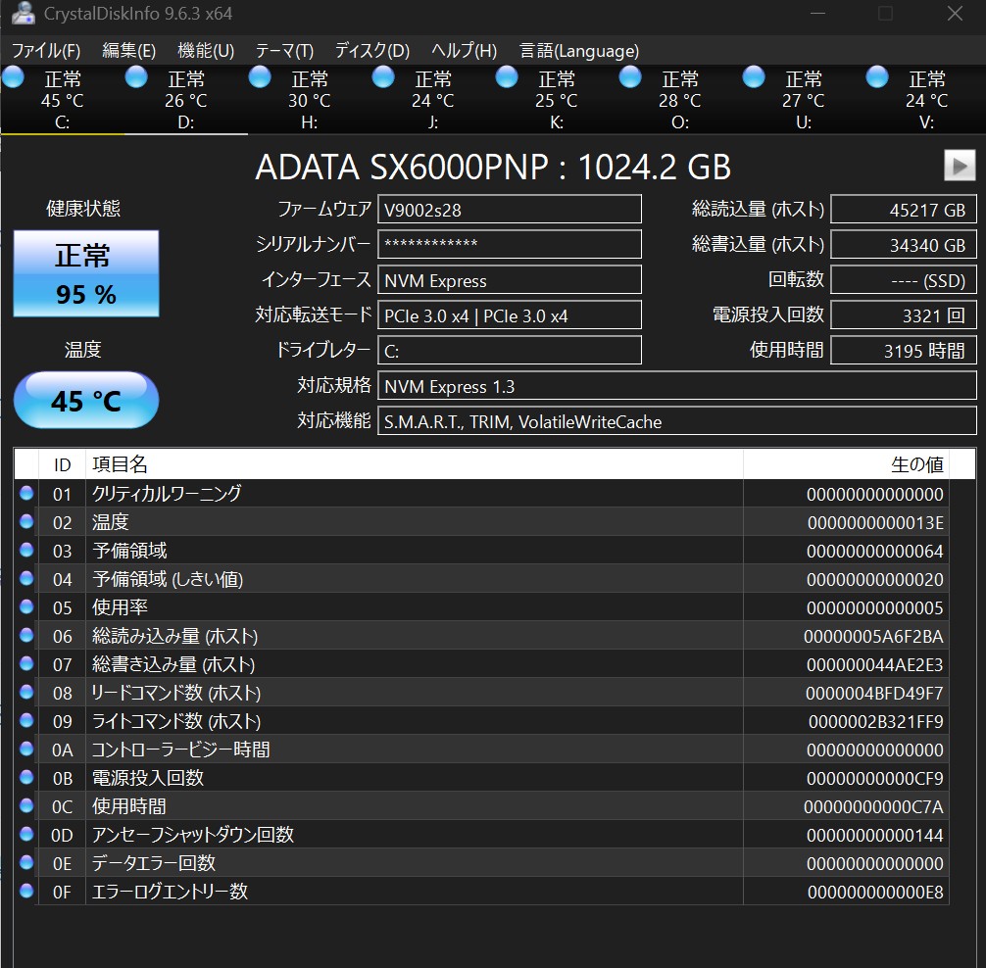Click the next disk arrow button
The image size is (986, 968).
click(960, 166)
